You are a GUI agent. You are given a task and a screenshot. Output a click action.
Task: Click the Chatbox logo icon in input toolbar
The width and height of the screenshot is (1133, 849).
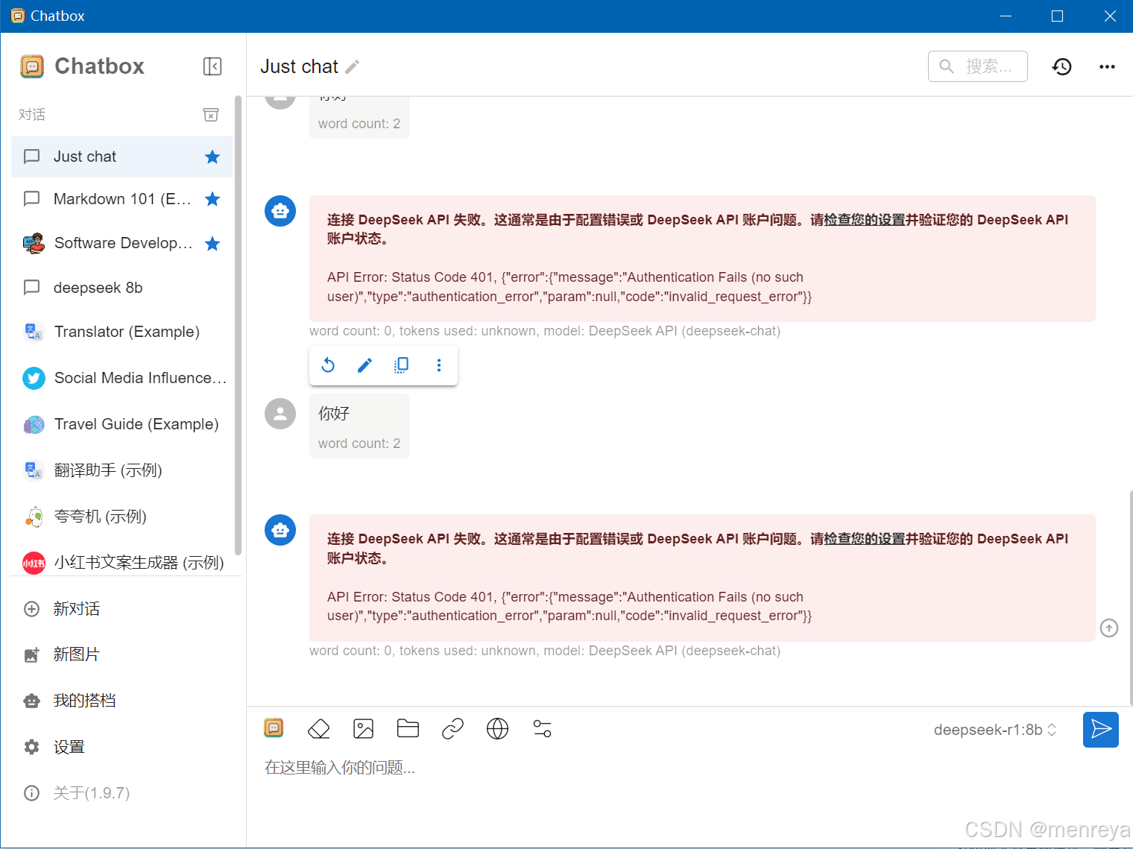(x=274, y=728)
